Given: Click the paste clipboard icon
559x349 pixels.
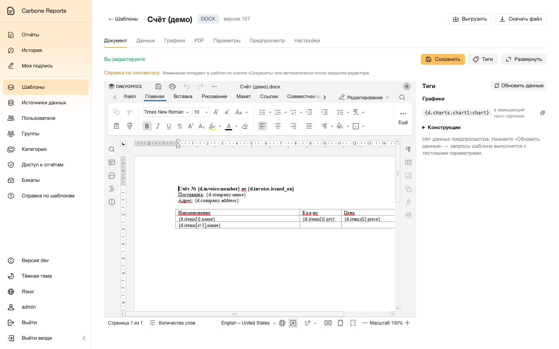Looking at the screenshot, I should pyautogui.click(x=116, y=126).
